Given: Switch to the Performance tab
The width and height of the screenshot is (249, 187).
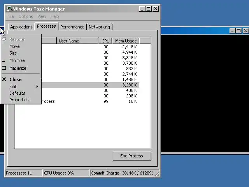Looking at the screenshot, I should (x=72, y=27).
